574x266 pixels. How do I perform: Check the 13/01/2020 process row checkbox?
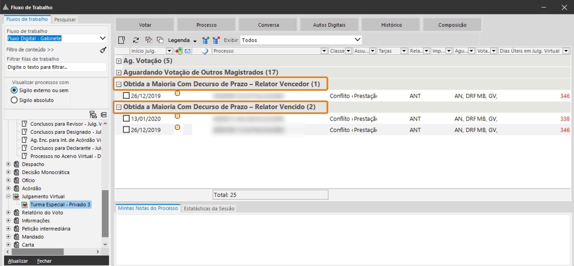[x=126, y=119]
